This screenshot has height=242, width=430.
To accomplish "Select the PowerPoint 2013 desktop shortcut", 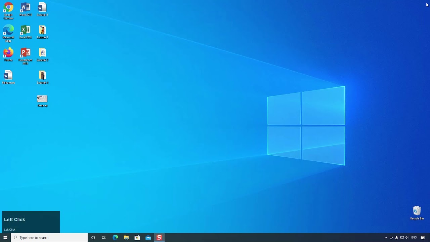I will (x=26, y=56).
